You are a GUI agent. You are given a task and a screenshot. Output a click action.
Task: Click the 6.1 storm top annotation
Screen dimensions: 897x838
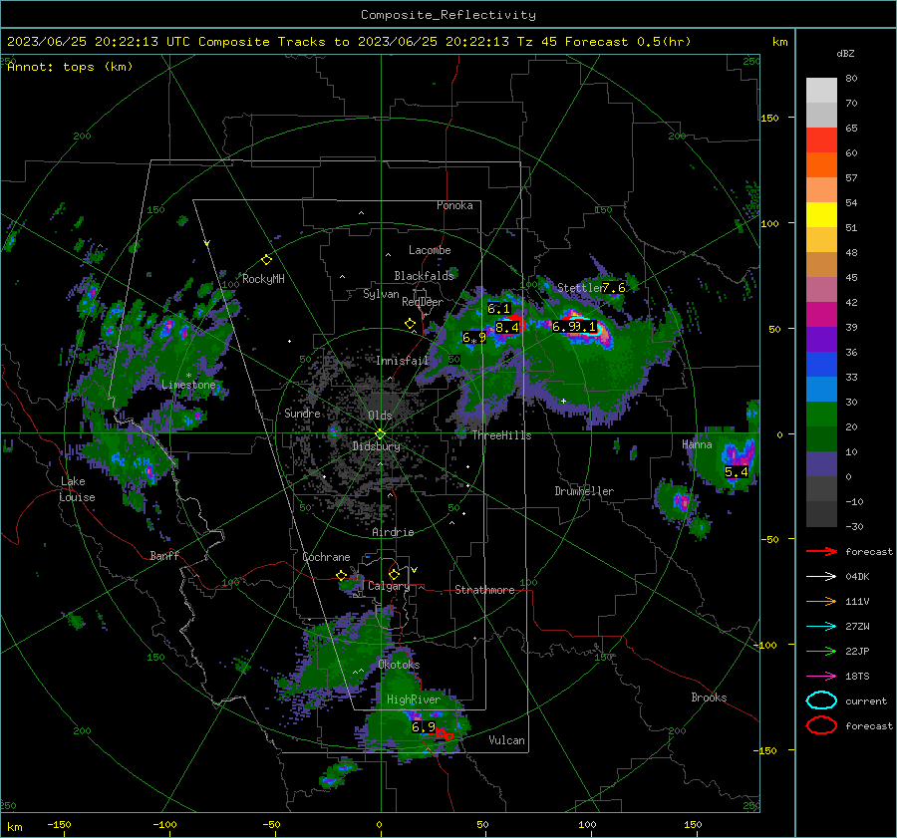click(499, 308)
